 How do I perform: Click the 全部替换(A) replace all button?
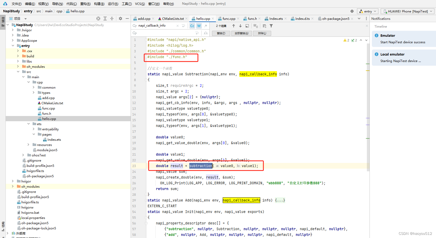tap(241, 33)
